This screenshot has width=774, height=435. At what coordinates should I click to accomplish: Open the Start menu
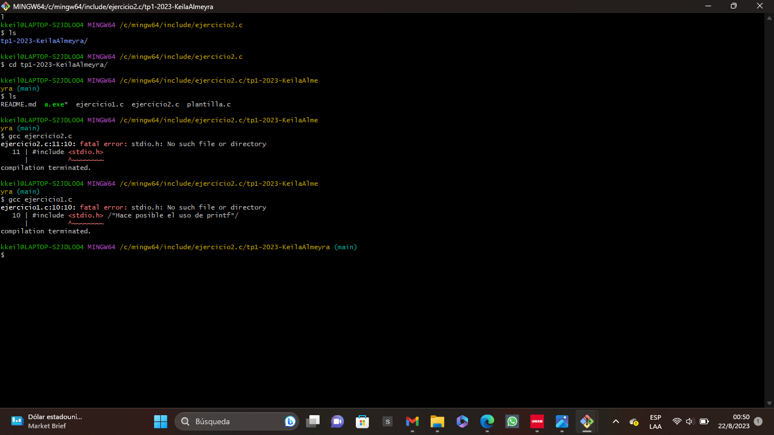click(x=160, y=421)
